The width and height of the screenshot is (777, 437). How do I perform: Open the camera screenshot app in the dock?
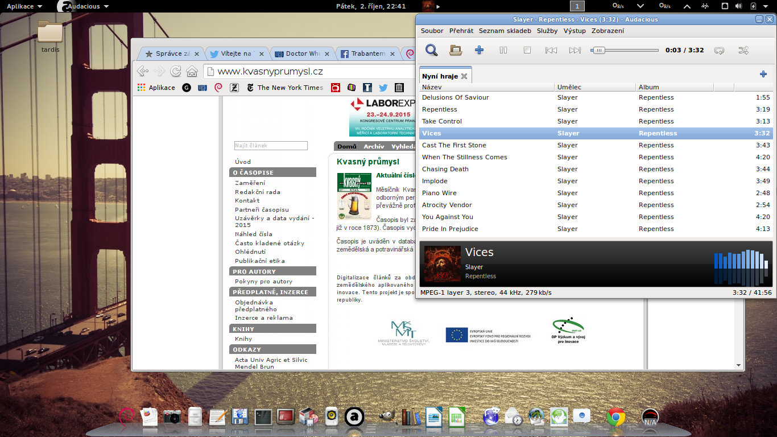click(x=172, y=417)
